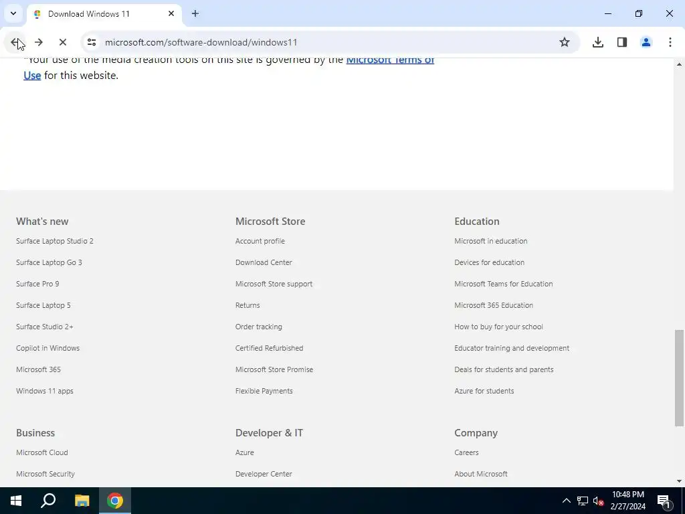Open Surface Laptop Studio 2 link
This screenshot has width=685, height=514.
pos(55,241)
